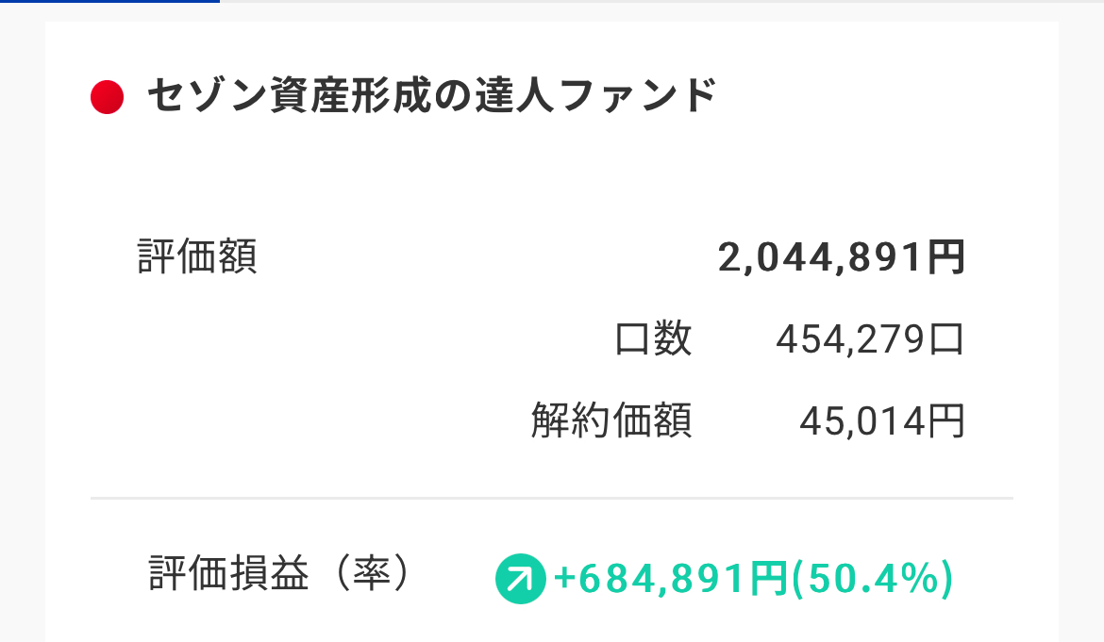Select the 解約価額 label
This screenshot has width=1104, height=642.
611,420
